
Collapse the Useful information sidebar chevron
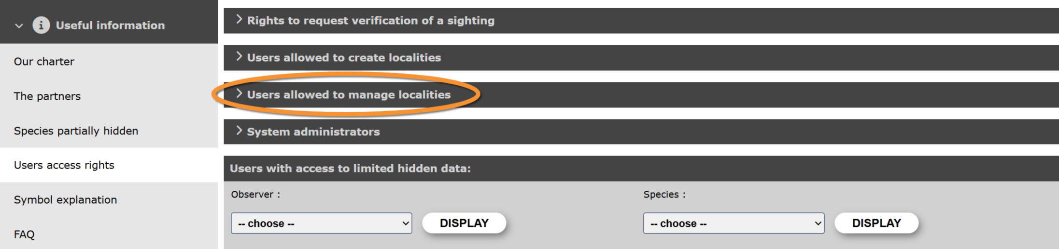(x=19, y=26)
